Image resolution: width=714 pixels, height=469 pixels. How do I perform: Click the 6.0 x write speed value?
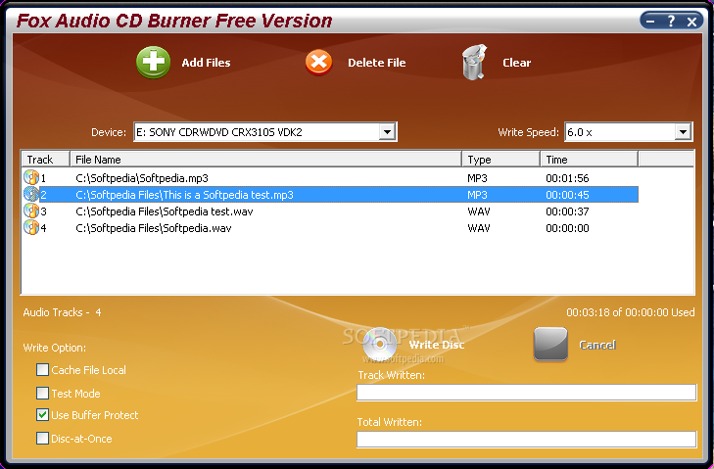579,132
